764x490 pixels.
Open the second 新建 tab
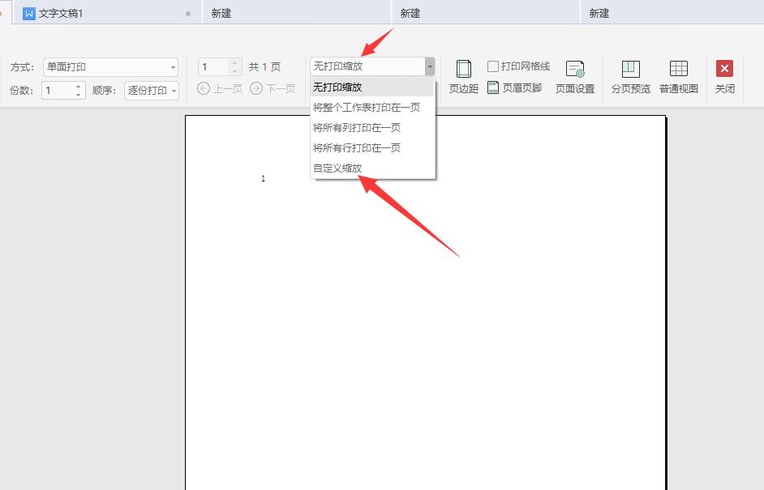click(485, 13)
